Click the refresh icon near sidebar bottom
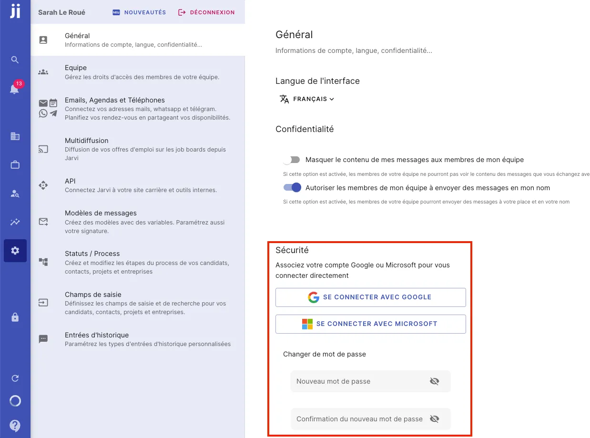 [15, 378]
